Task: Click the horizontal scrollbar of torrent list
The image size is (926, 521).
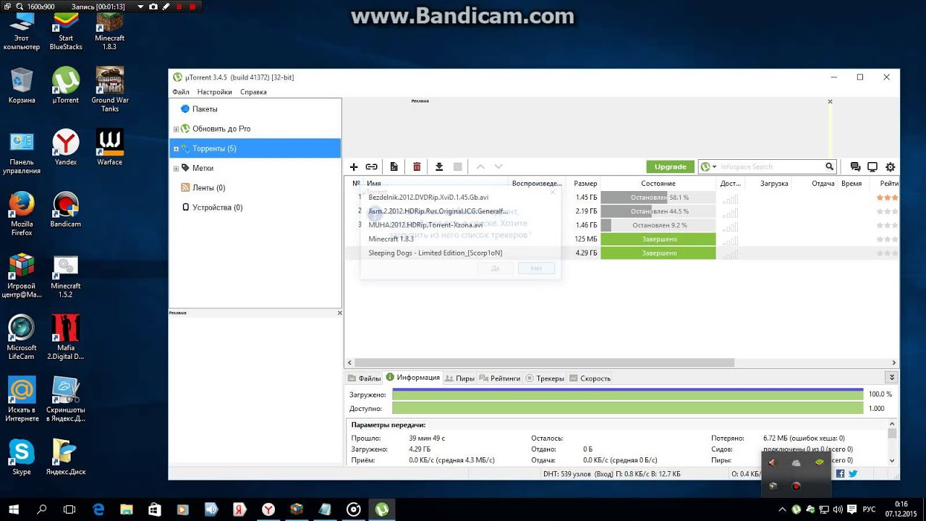Action: click(x=543, y=363)
